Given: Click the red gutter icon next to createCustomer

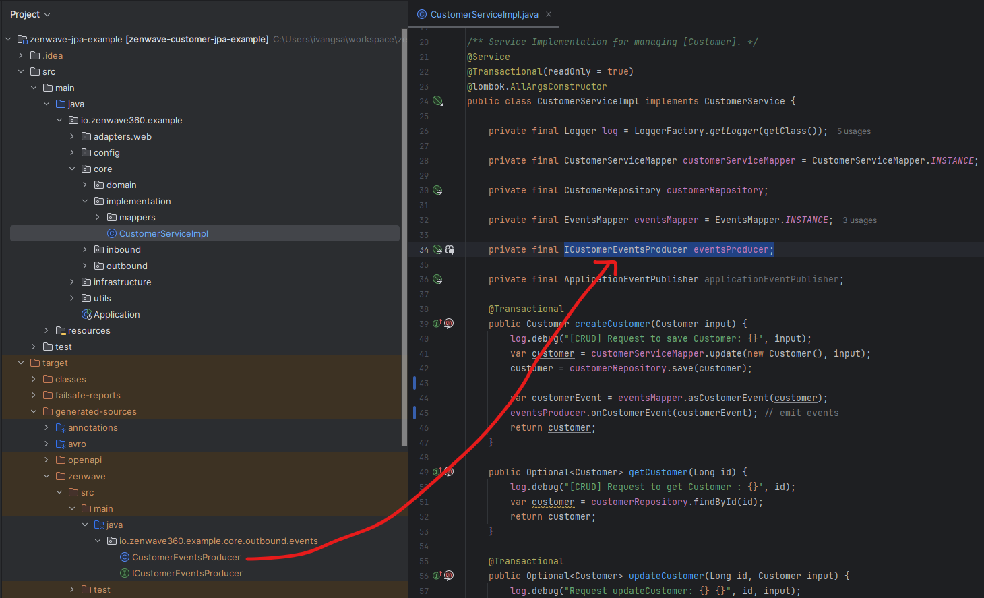Looking at the screenshot, I should (x=449, y=324).
